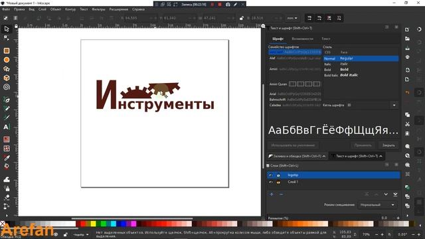This screenshot has height=239, width=425.
Task: Open the blend mode Нормальный dropdown
Action: click(377, 204)
